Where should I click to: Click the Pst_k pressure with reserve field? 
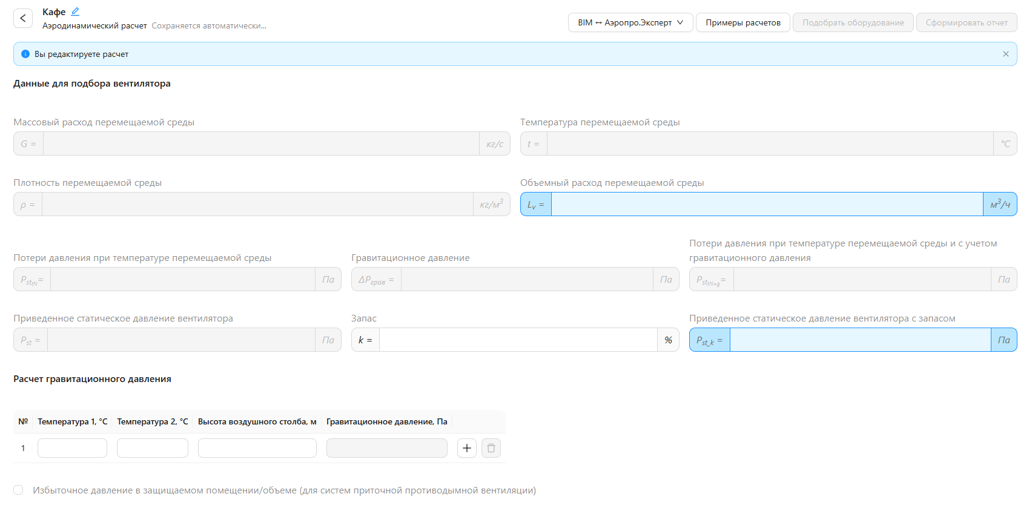click(x=859, y=340)
